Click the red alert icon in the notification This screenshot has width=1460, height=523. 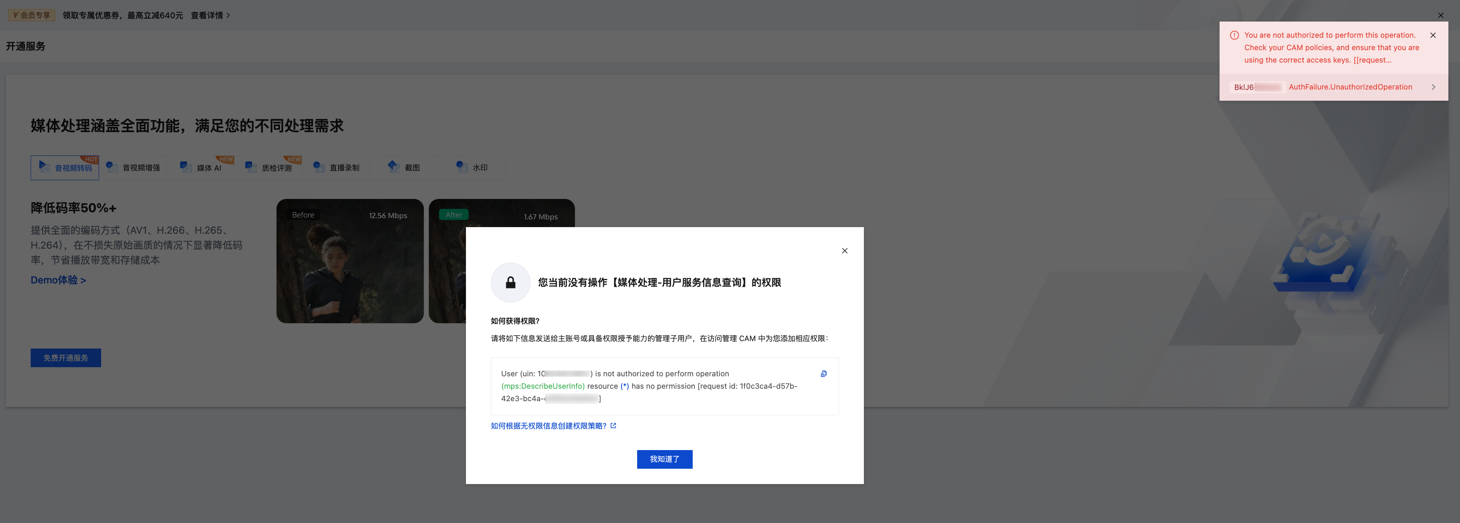pyautogui.click(x=1234, y=34)
